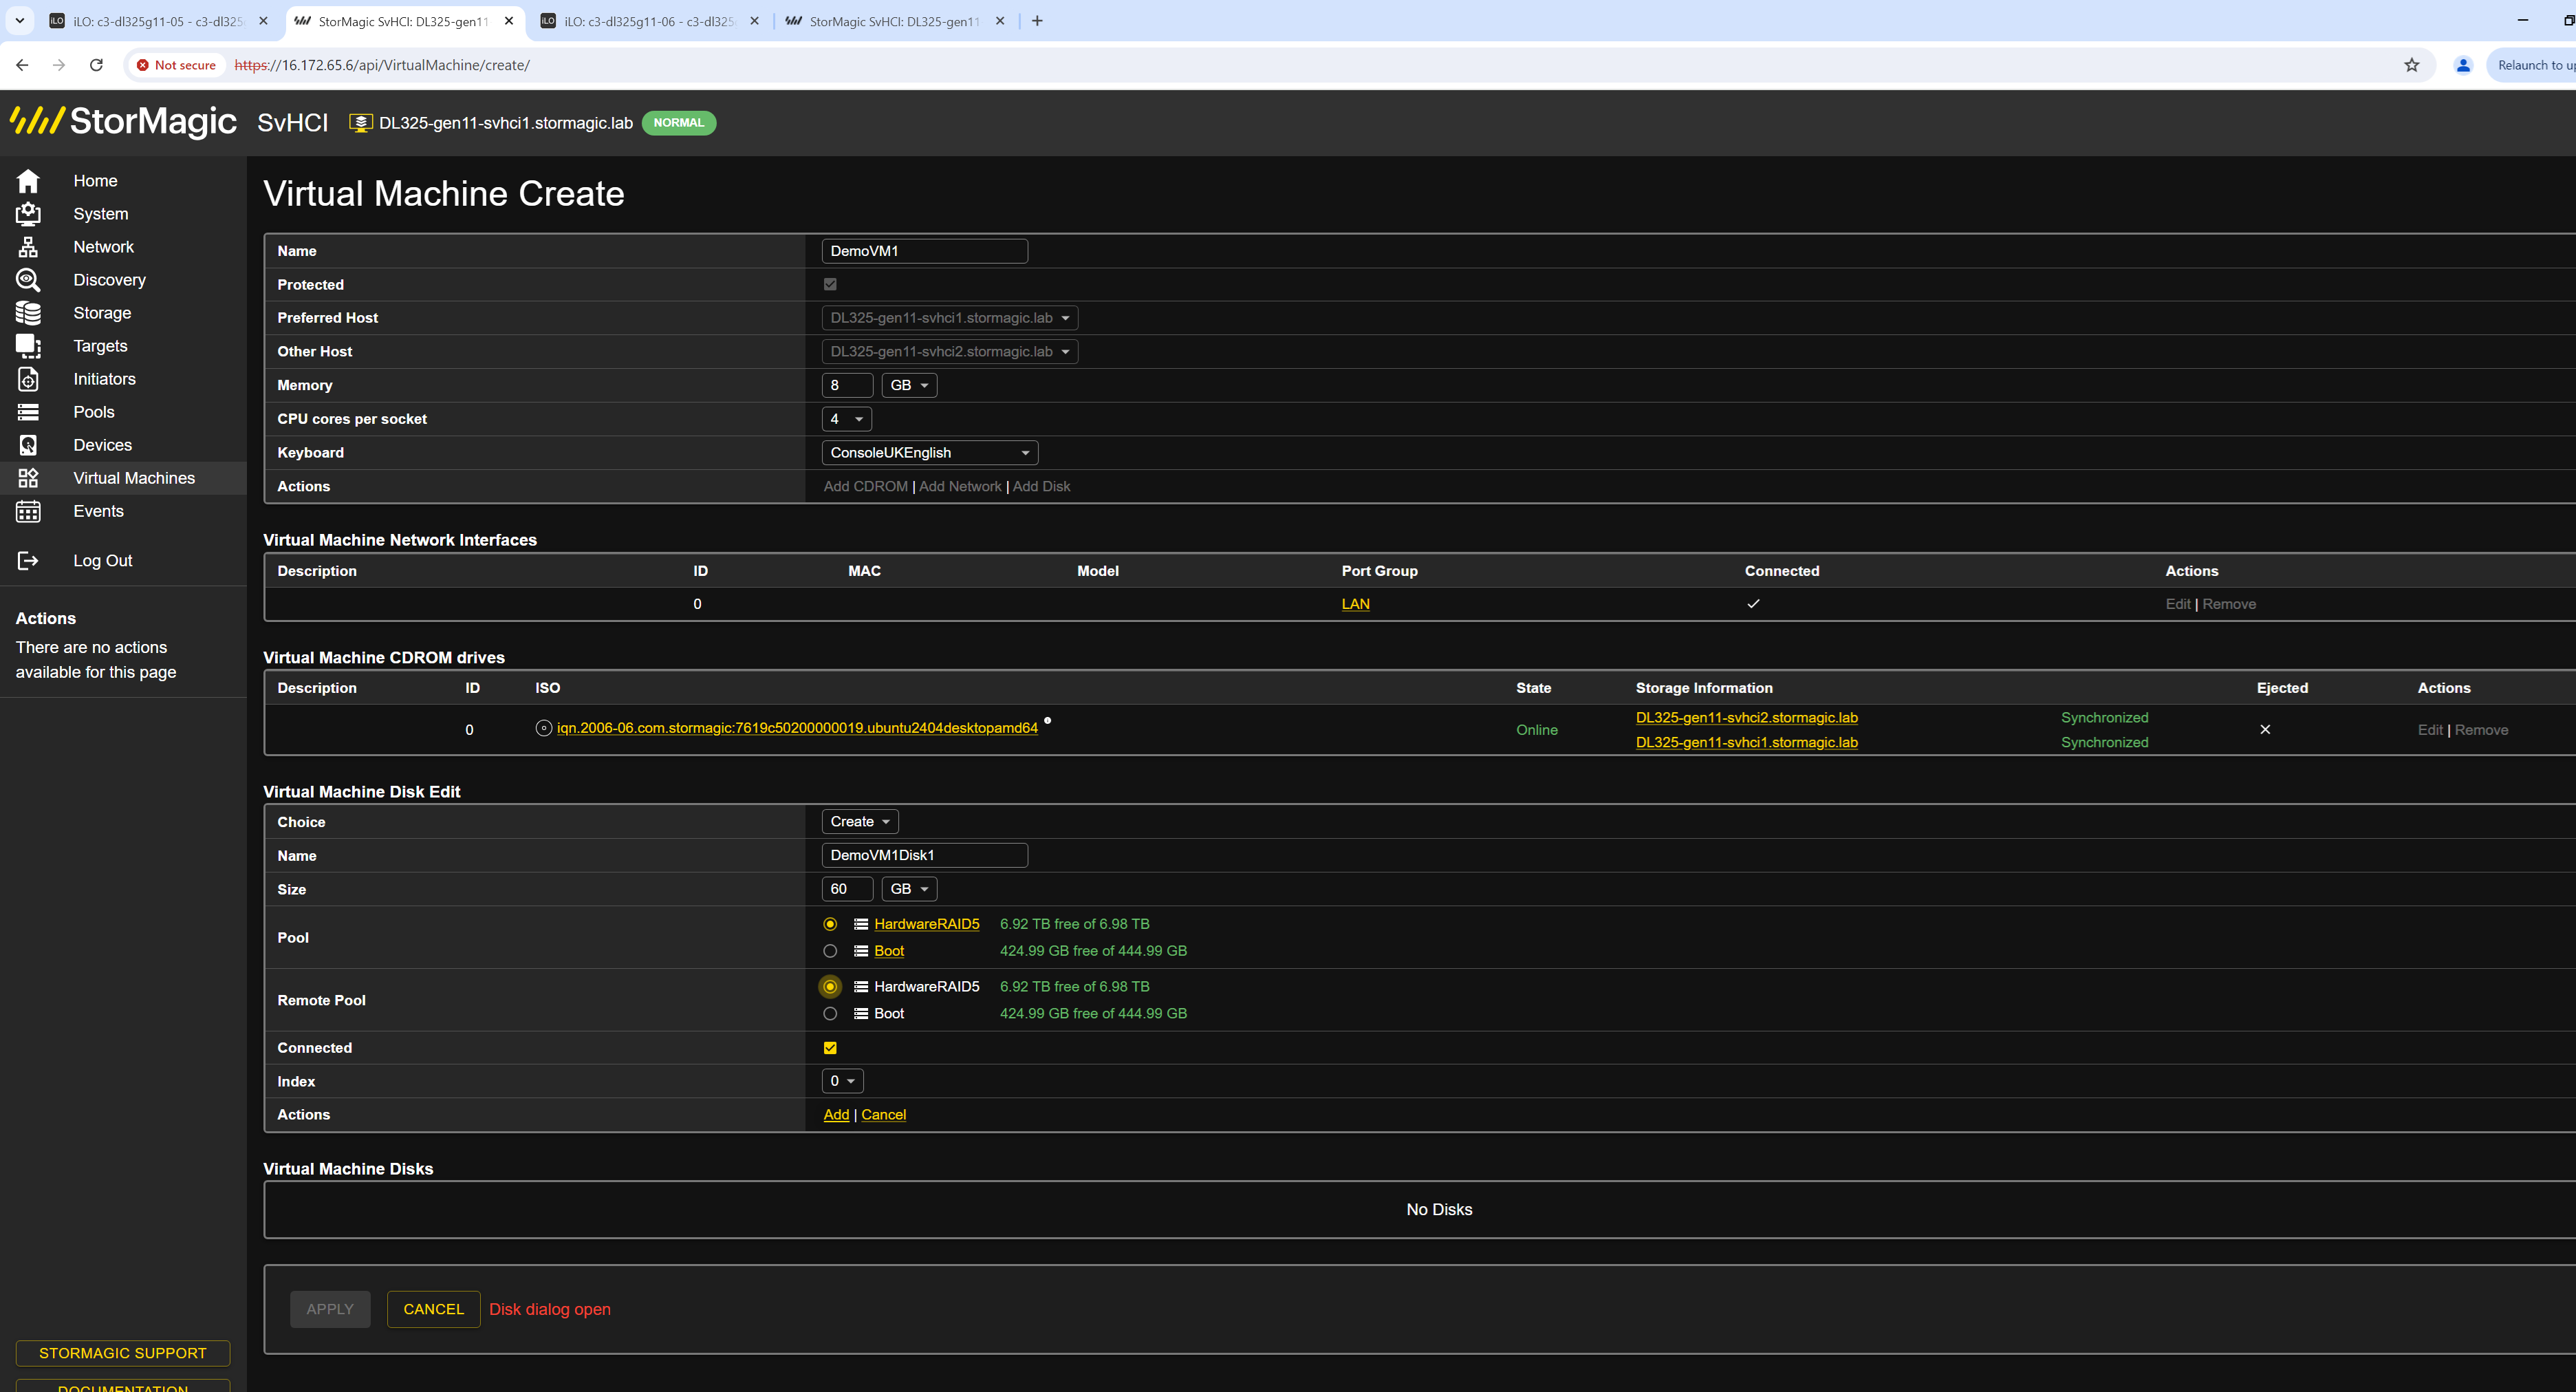Viewport: 2576px width, 1392px height.
Task: Select Boot radio in the Pool row
Action: tap(830, 951)
